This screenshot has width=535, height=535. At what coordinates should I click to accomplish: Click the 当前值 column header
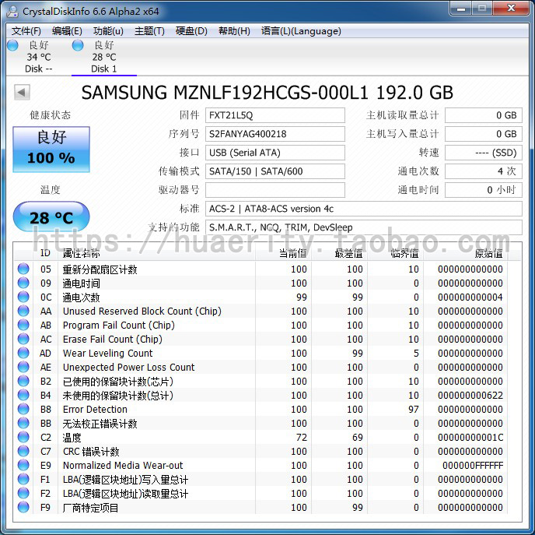284,253
